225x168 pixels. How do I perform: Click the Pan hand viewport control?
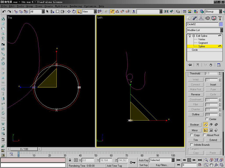(211, 165)
